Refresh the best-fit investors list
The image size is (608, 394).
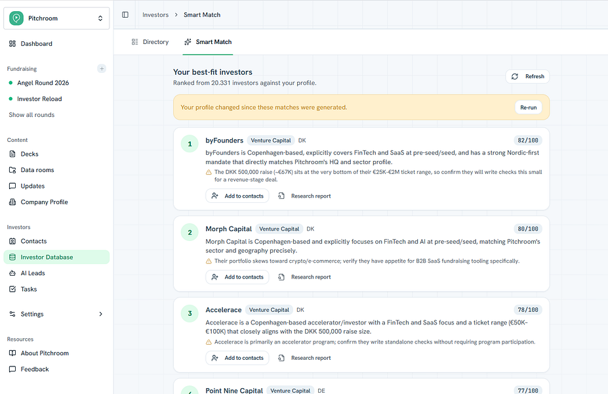[x=527, y=76]
